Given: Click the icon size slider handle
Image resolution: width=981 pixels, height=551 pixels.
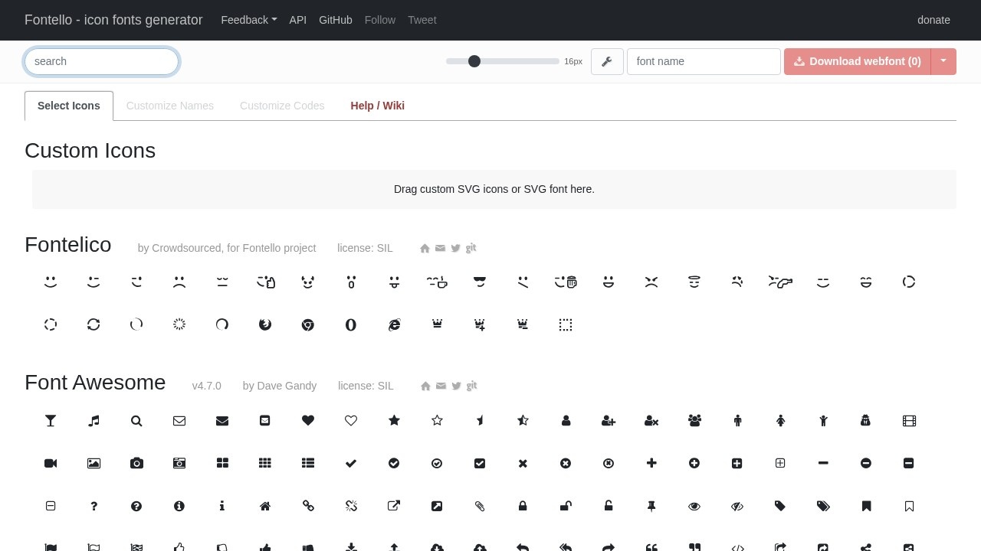Looking at the screenshot, I should pyautogui.click(x=474, y=61).
